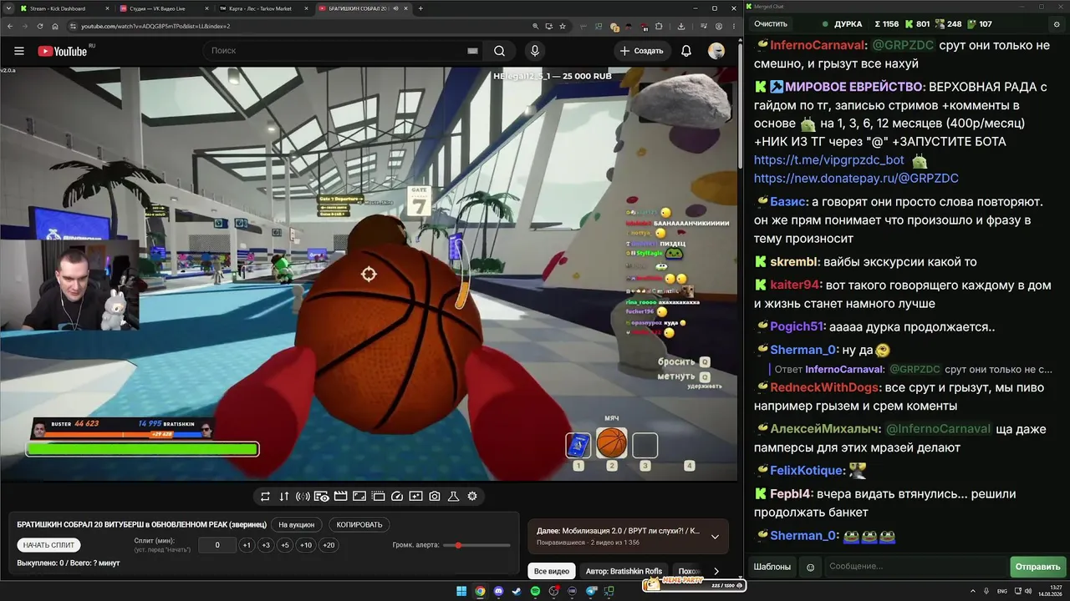Click the up-down sort arrows icon in the player toolbar

[284, 496]
